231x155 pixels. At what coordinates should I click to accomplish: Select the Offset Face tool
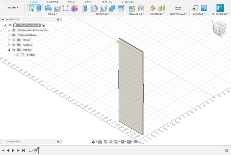121,8
